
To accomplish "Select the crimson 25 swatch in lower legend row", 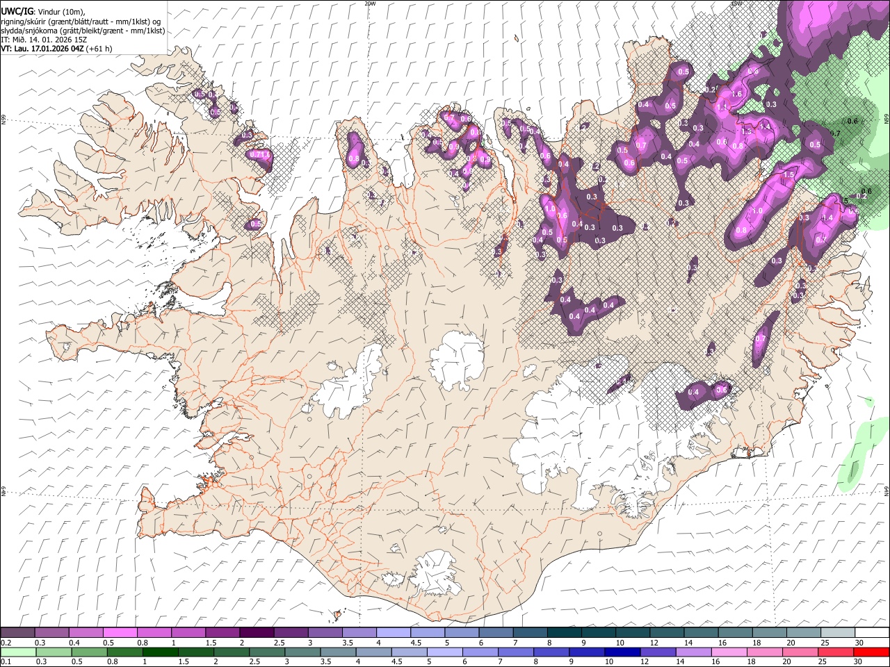I will pos(836,652).
